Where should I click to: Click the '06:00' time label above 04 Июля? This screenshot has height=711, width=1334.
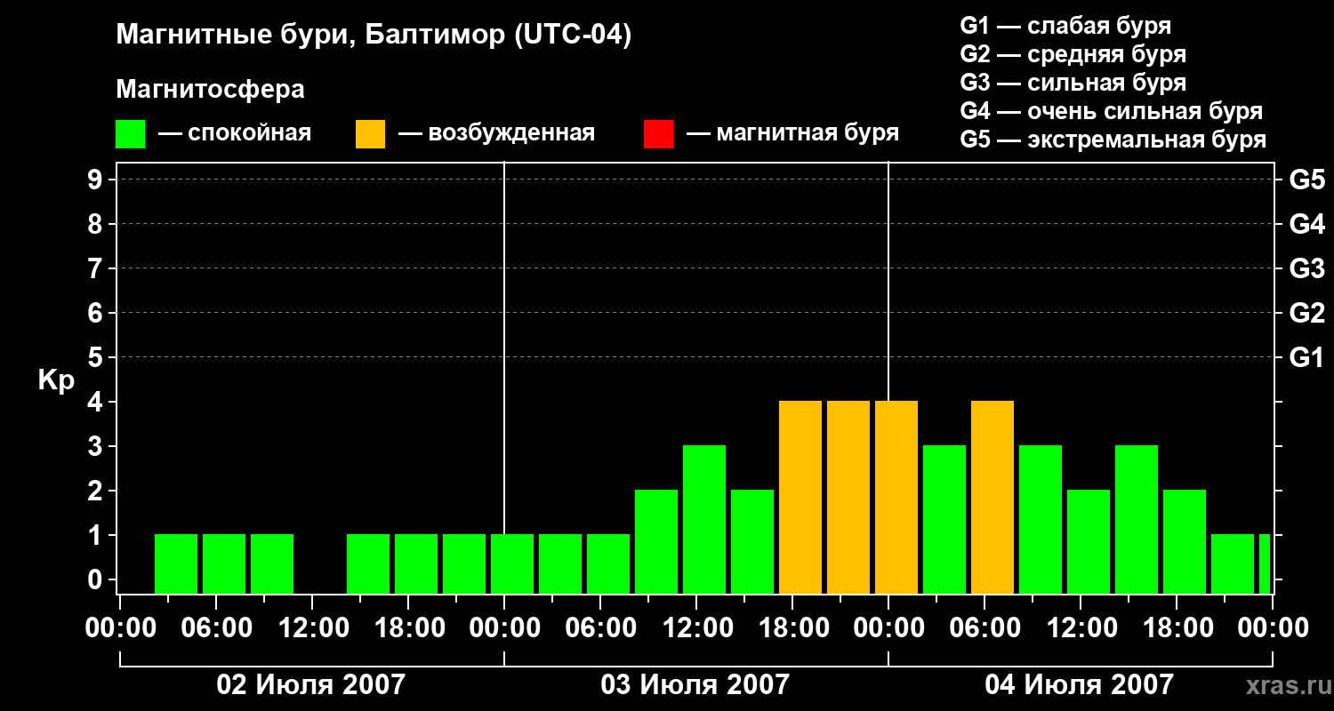coord(984,628)
